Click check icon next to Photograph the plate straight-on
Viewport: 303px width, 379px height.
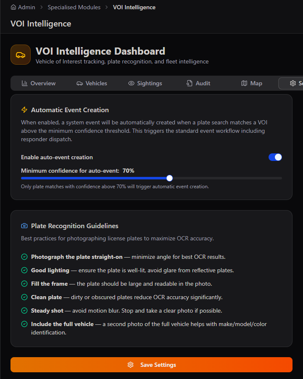point(24,257)
